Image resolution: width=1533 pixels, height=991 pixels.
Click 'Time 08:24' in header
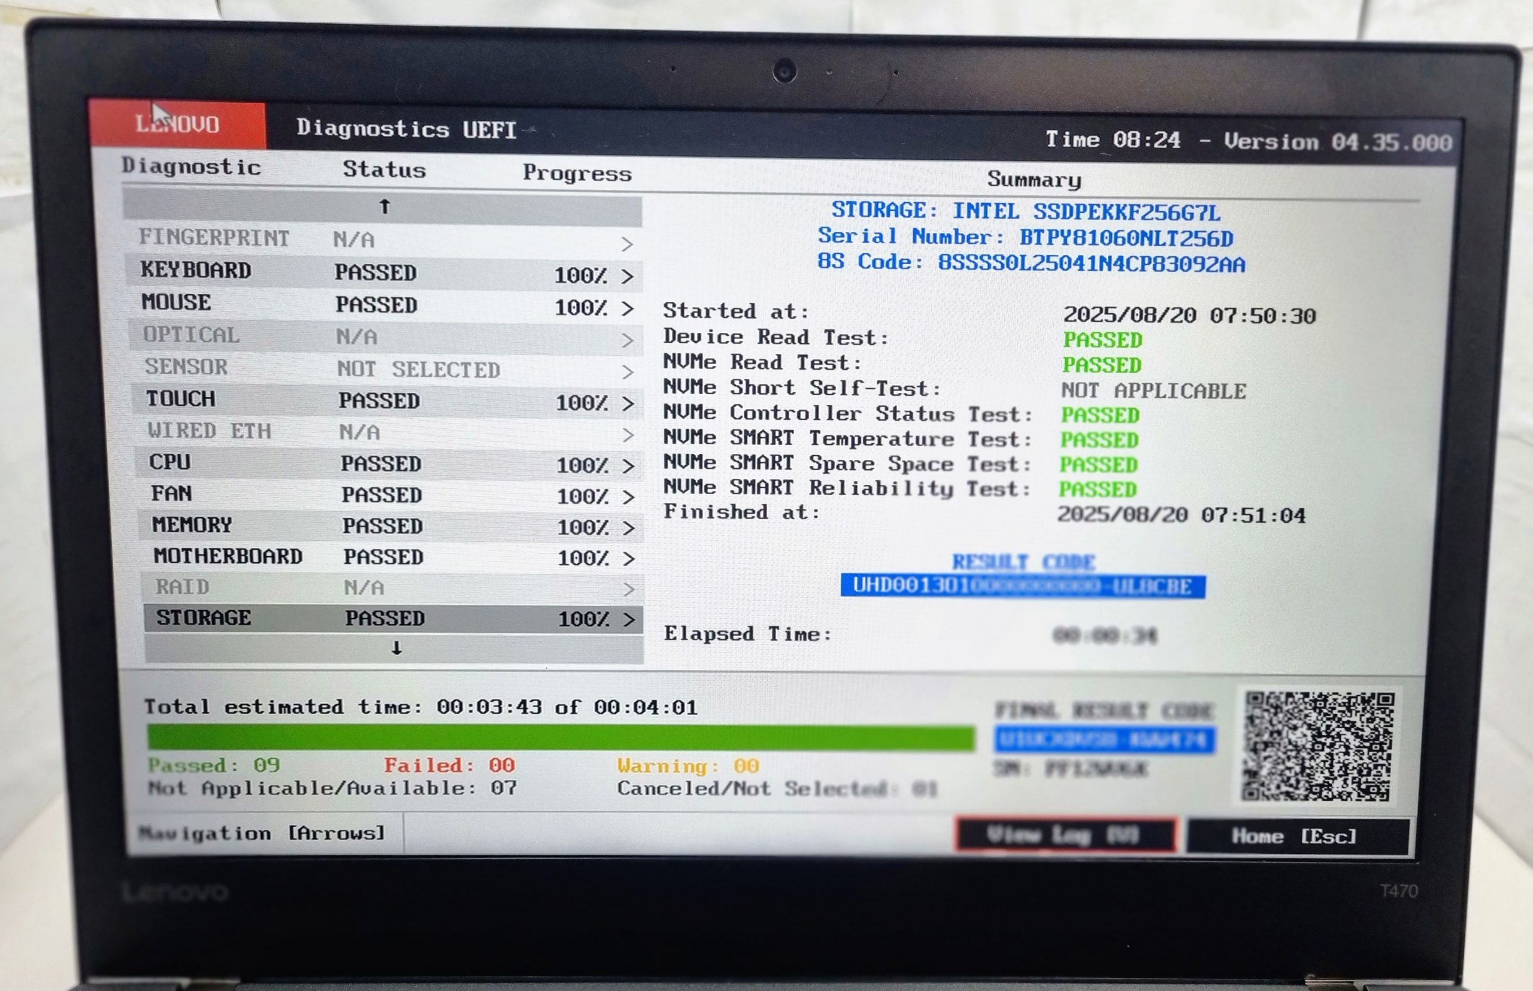(x=1113, y=140)
